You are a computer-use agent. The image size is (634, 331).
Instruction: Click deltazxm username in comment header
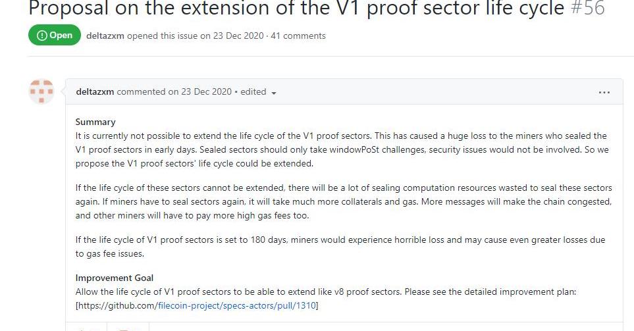95,92
